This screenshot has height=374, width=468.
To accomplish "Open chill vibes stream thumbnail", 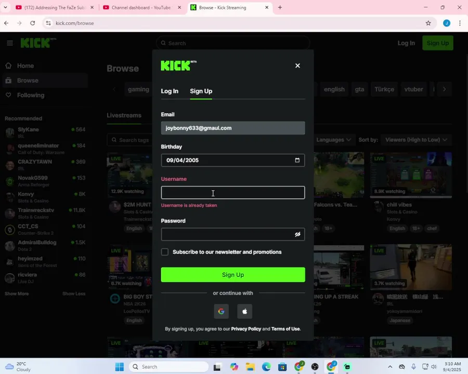I will pos(411,175).
